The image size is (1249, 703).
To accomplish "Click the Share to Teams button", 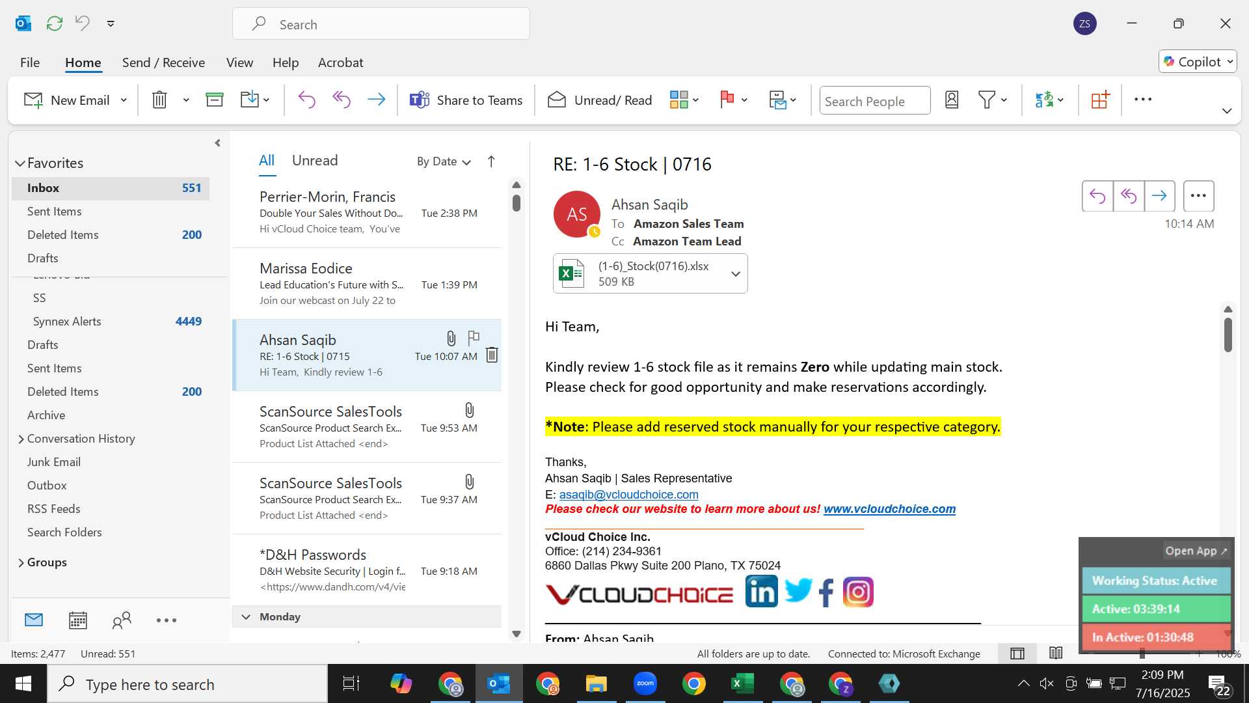I will (466, 100).
